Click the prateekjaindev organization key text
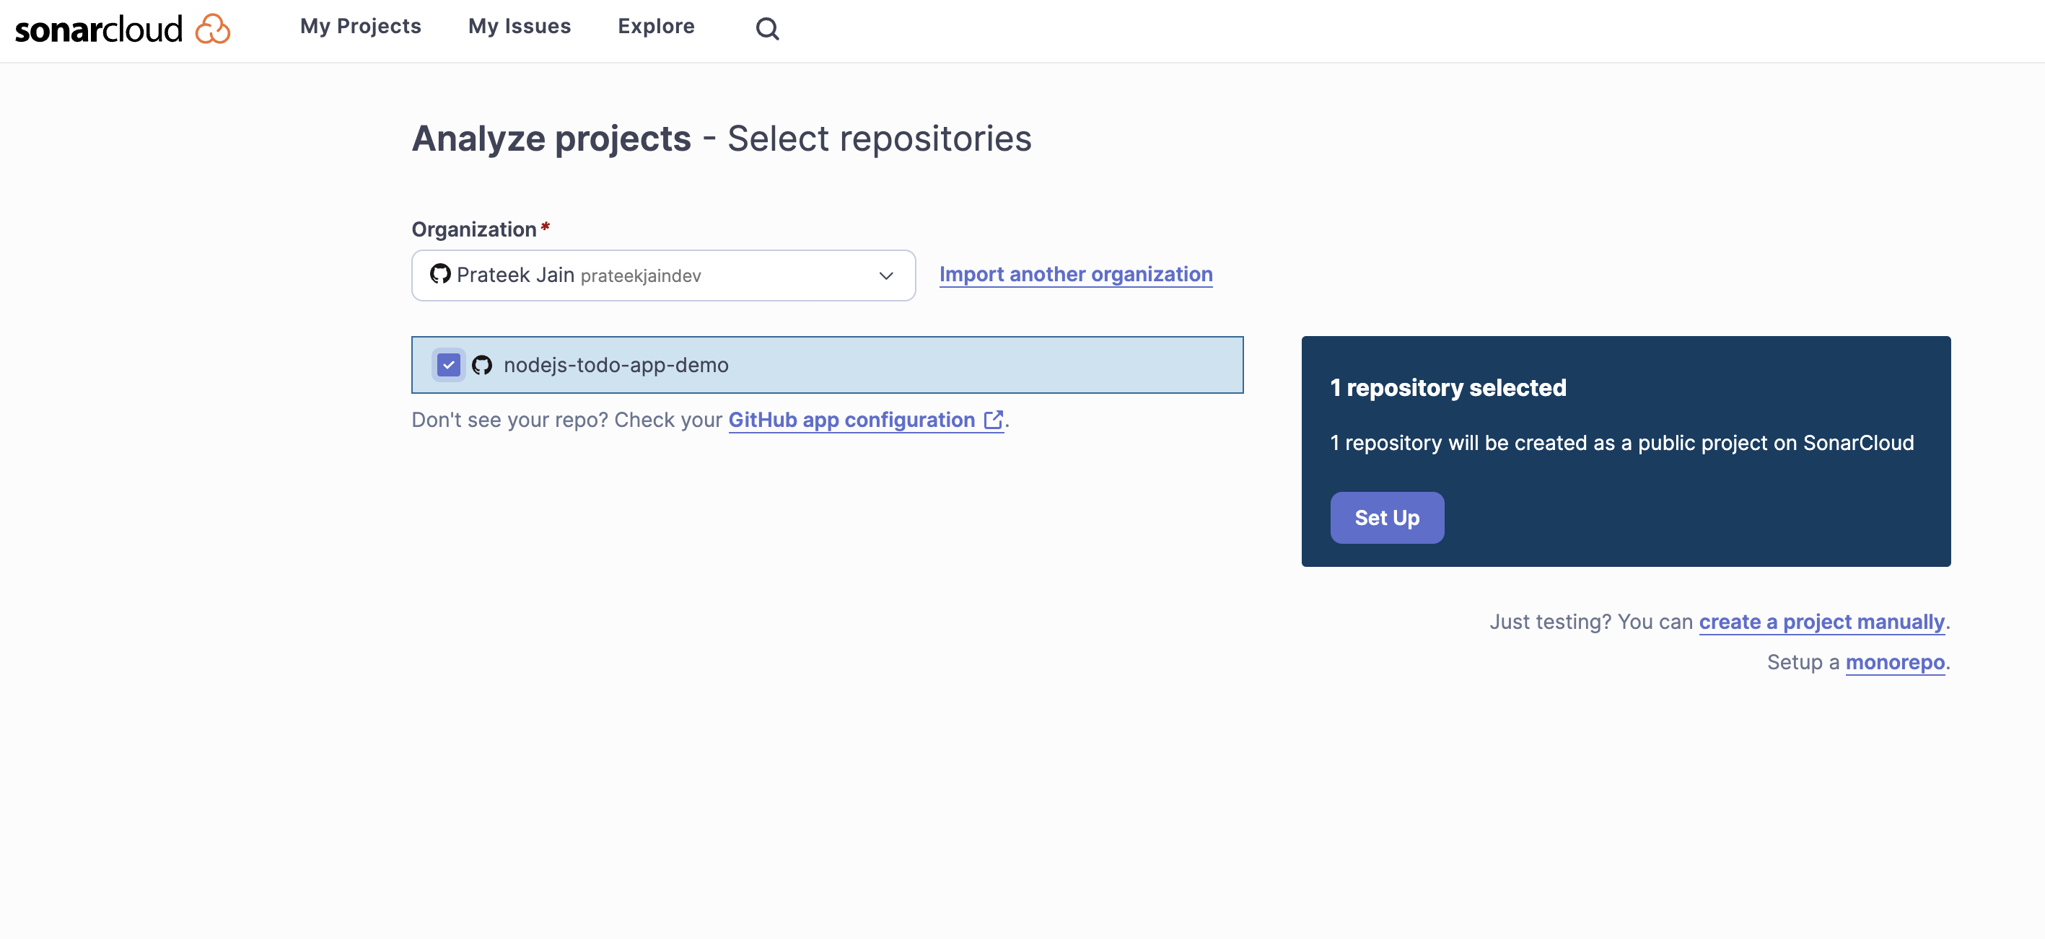This screenshot has width=2045, height=939. pyautogui.click(x=640, y=276)
